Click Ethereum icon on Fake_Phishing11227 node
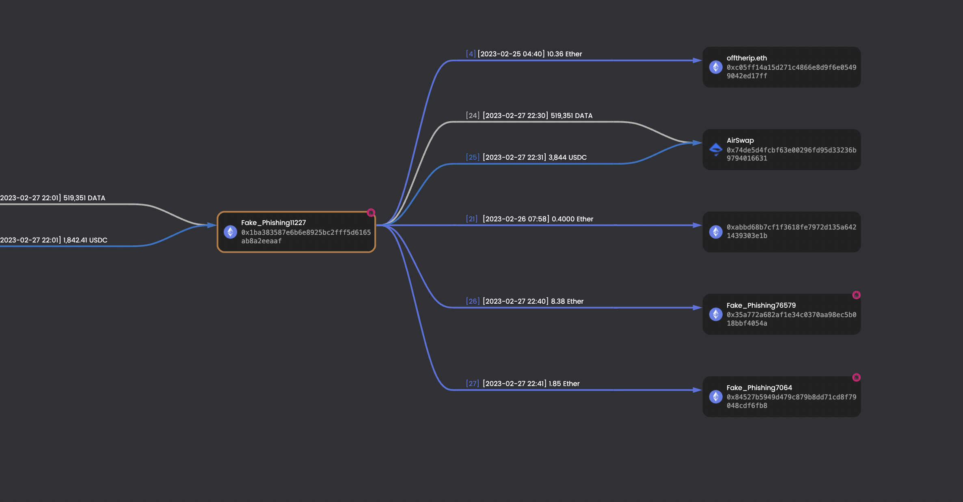This screenshot has height=502, width=963. tap(230, 232)
